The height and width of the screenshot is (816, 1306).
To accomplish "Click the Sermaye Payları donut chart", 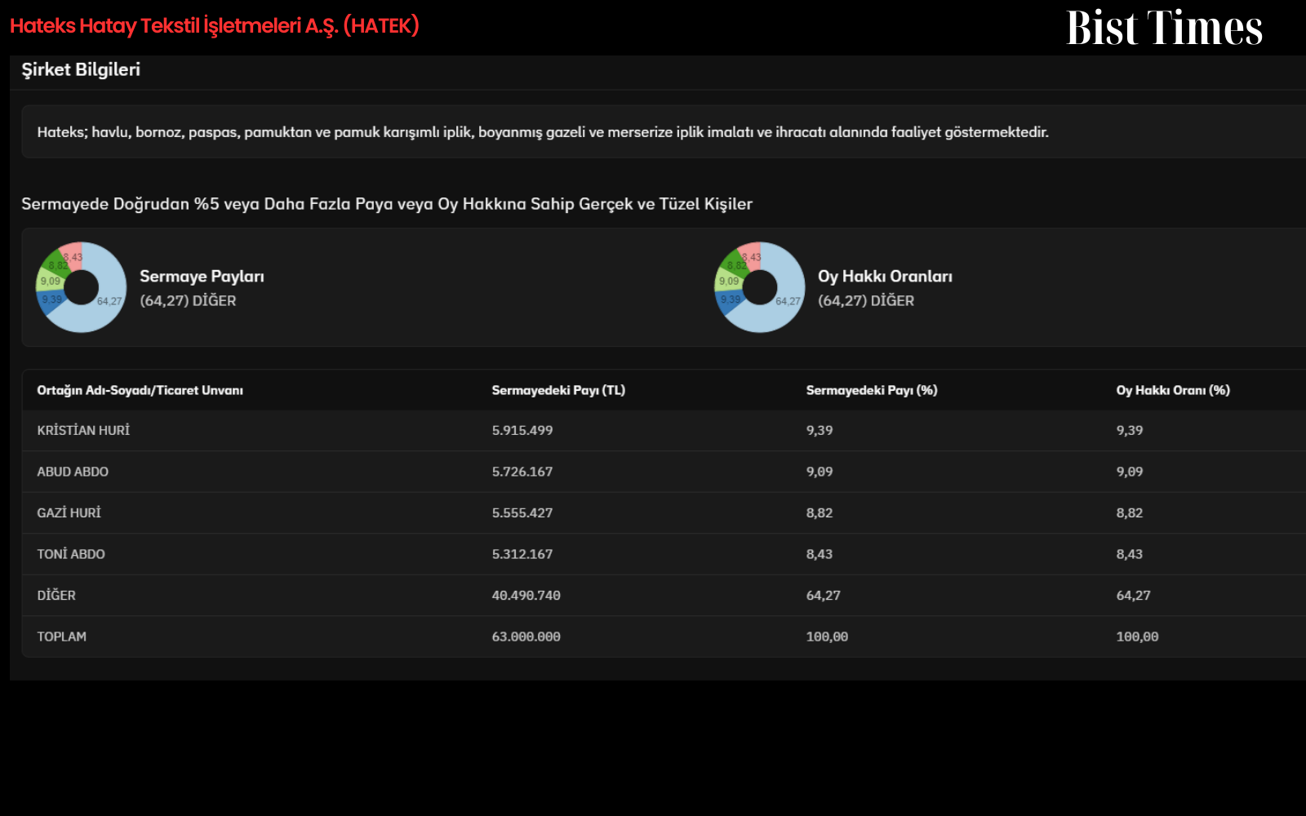I will point(81,287).
